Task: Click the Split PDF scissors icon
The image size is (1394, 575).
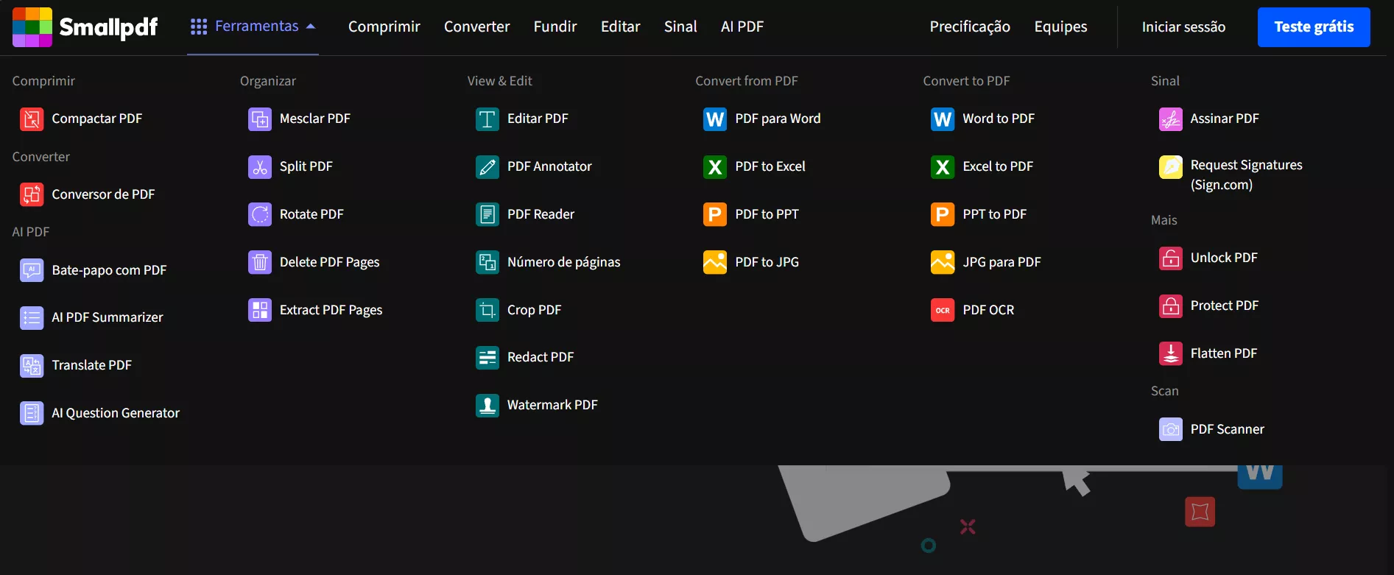Action: (260, 167)
